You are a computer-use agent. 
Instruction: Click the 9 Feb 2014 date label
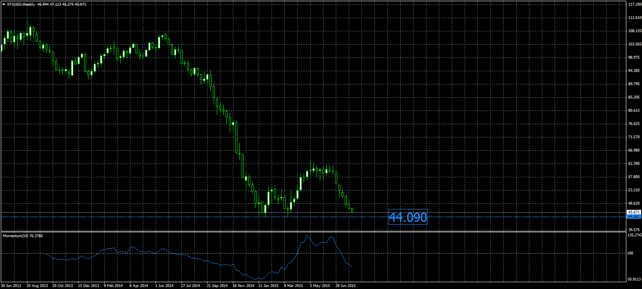[x=113, y=286]
